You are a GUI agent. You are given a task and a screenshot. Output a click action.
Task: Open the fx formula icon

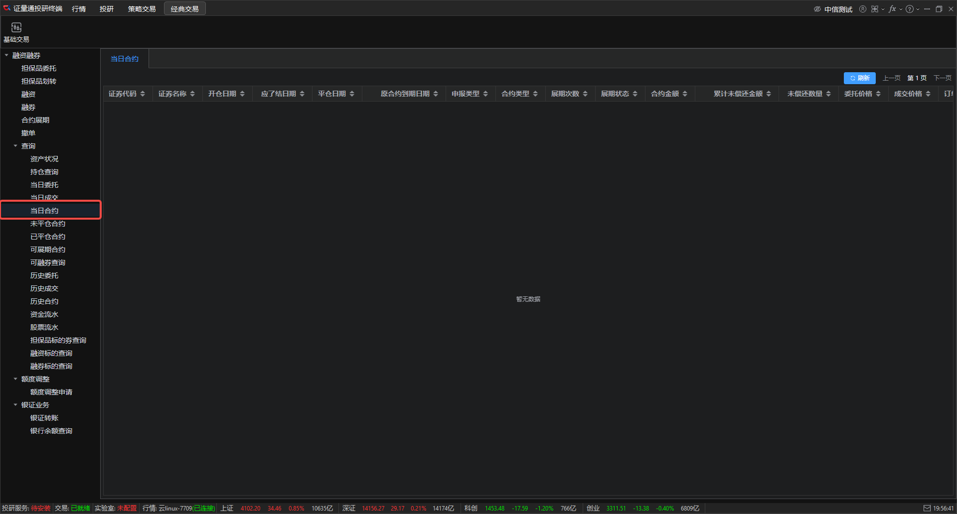tap(892, 9)
